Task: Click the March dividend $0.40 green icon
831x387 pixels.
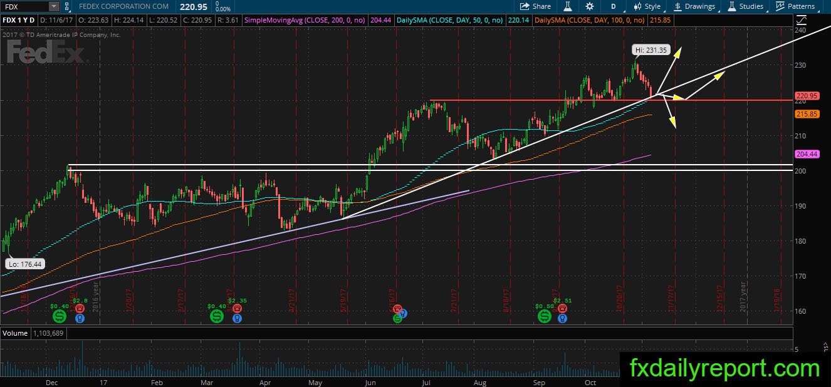Action: (x=217, y=317)
